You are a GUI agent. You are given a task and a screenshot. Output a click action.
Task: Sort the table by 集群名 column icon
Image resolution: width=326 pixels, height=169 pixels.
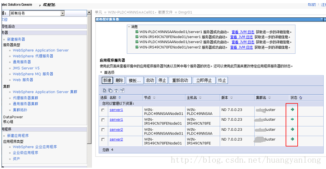(270, 97)
